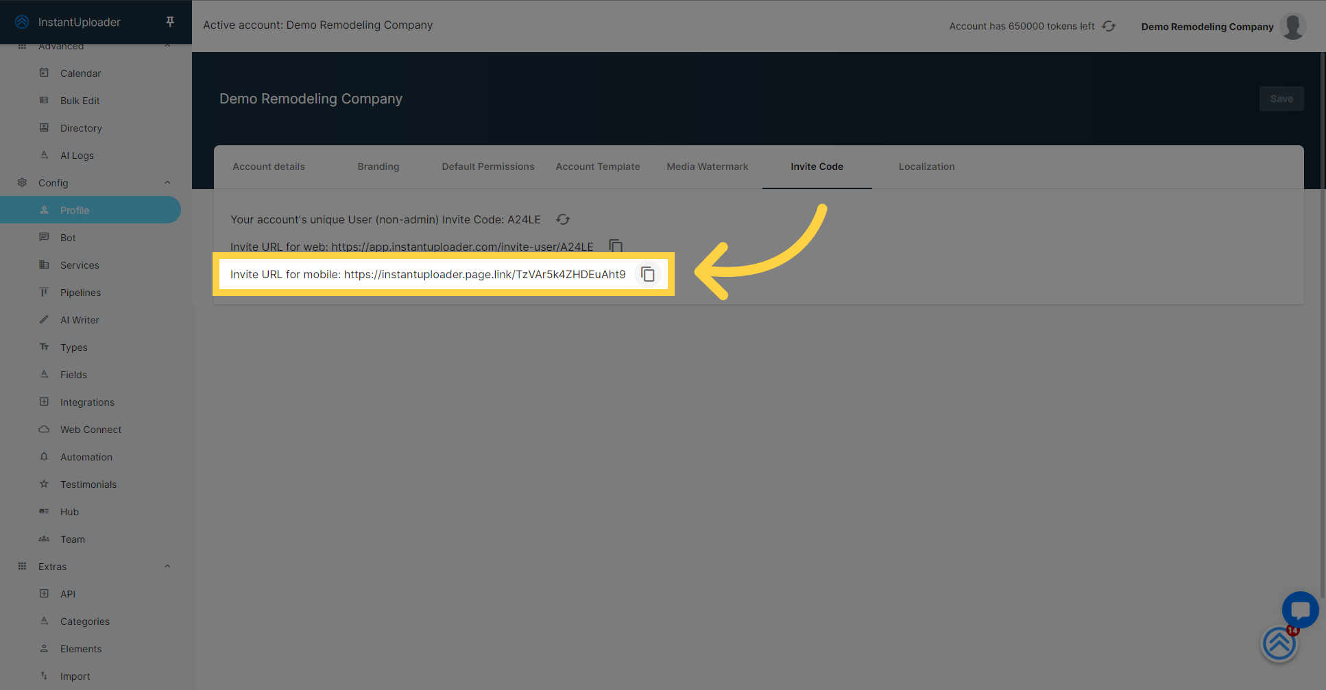This screenshot has height=690, width=1326.
Task: Open Categories under Extras
Action: (x=91, y=621)
